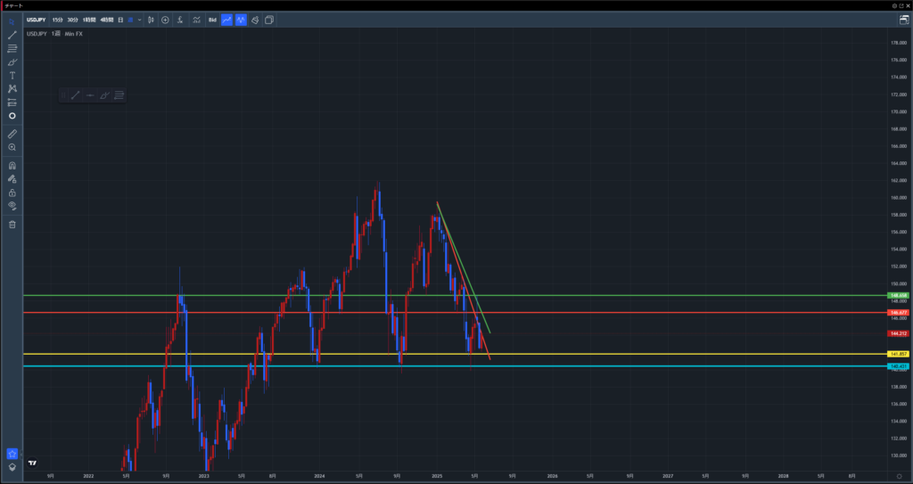Switch to 1時間 timeframe

tap(89, 20)
